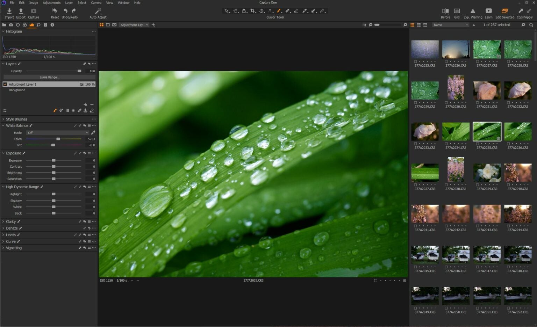The width and height of the screenshot is (537, 327).
Task: Toggle visibility of Adjustment Layer 1
Action: pyautogui.click(x=5, y=84)
